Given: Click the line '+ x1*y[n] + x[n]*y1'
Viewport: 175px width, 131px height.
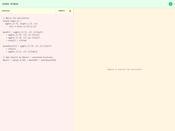Looking at the screenshot, I should 16,40.
